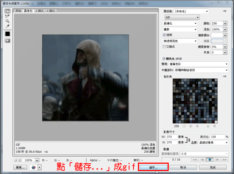Image resolution: width=234 pixels, height=174 pixels.
Task: Toggle 轉換為 sRGB checkbox
Action: click(164, 58)
